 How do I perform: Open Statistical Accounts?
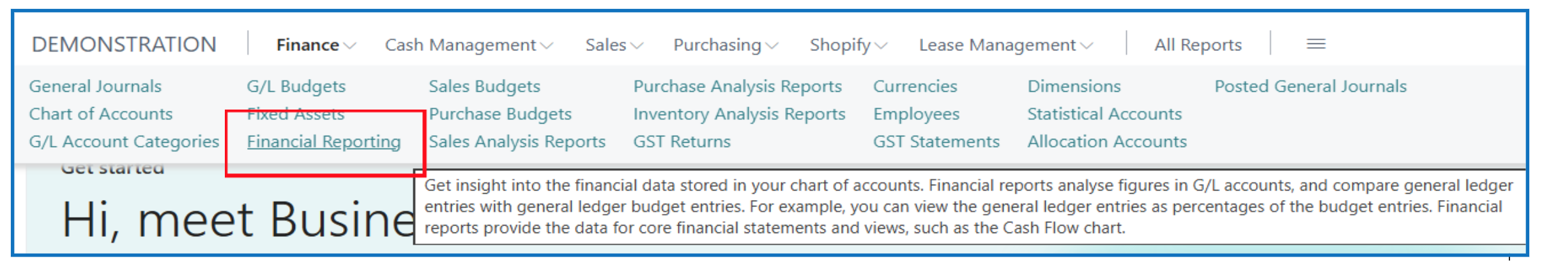1104,114
